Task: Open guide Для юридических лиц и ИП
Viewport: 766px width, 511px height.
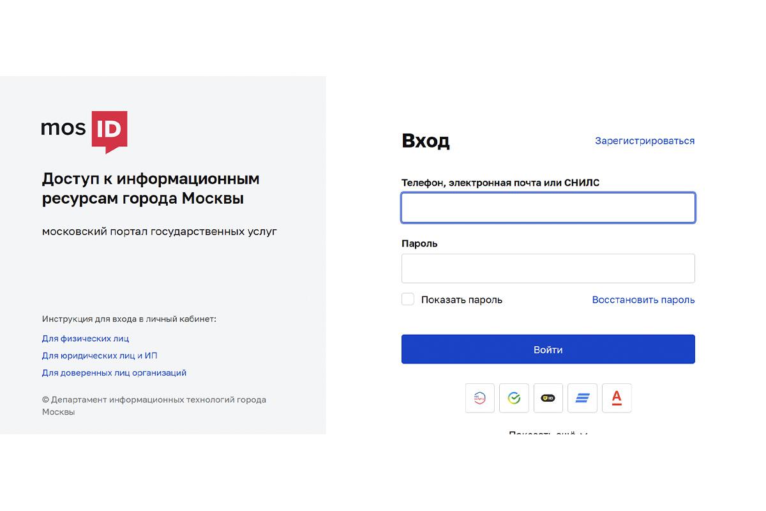Action: pos(98,355)
